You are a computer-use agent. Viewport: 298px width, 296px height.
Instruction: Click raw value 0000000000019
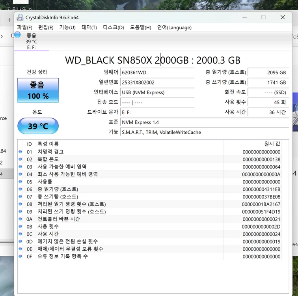tap(261, 242)
